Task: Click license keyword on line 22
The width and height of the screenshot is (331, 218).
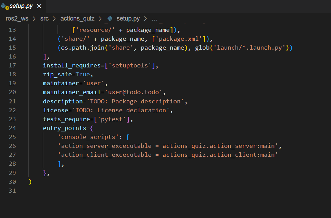Action: point(55,111)
